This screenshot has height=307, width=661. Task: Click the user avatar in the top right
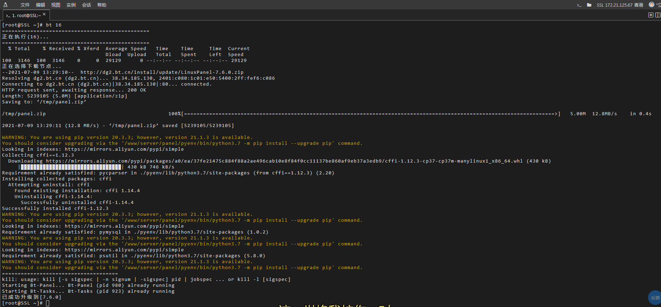651,5
